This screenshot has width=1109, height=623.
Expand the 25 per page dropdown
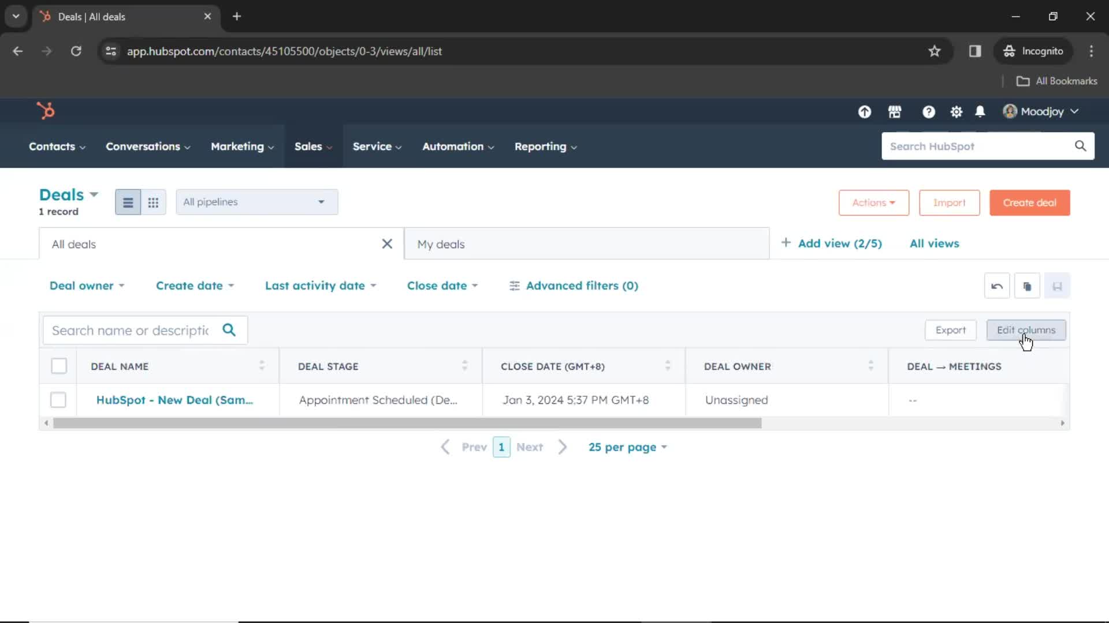click(x=627, y=446)
